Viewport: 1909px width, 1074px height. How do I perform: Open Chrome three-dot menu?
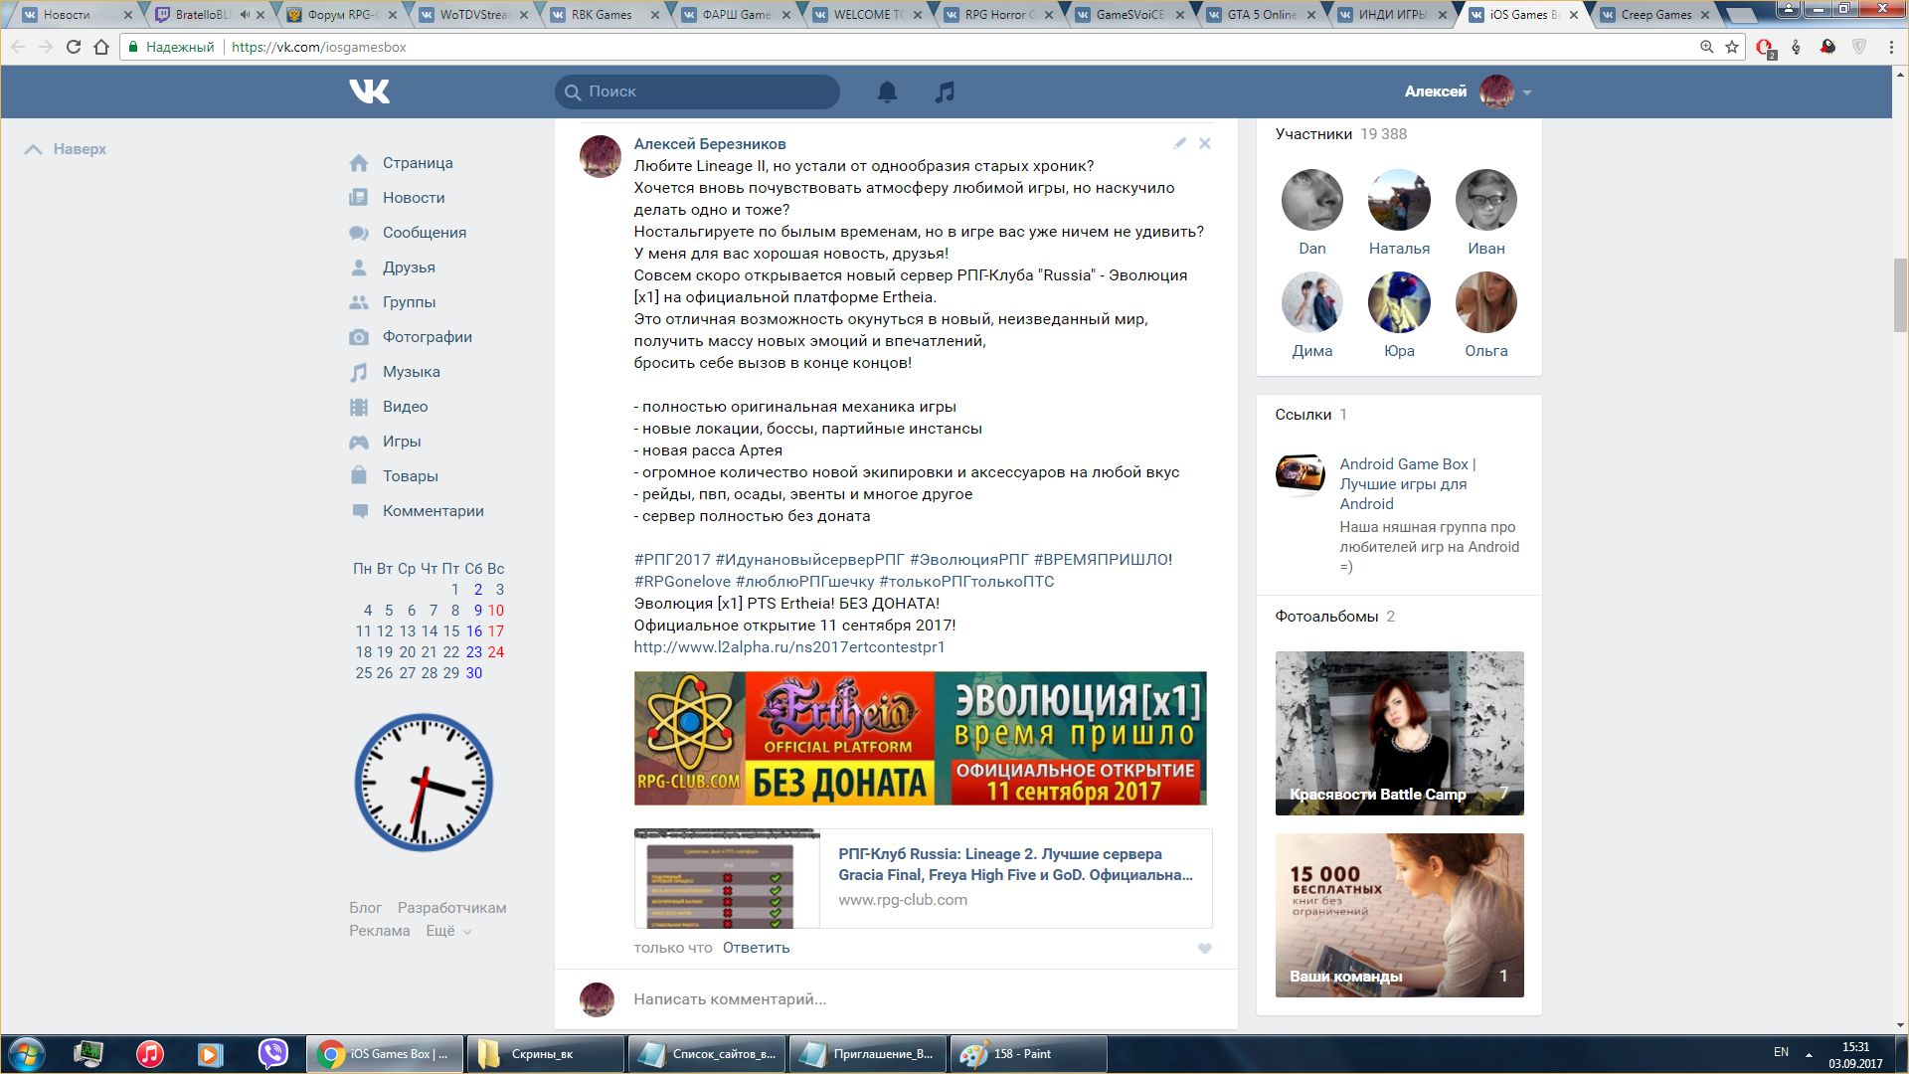[1891, 47]
